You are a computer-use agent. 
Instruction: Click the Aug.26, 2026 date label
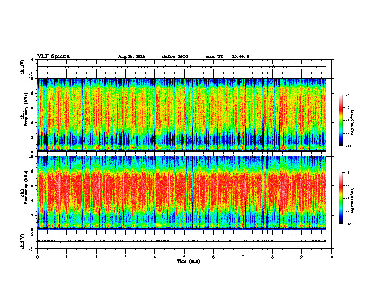[131, 56]
